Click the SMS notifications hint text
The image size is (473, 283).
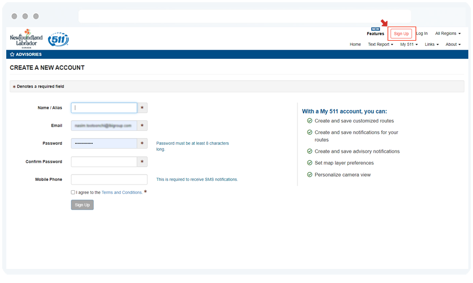(197, 179)
